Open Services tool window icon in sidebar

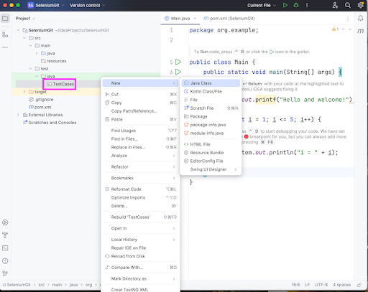point(5,222)
